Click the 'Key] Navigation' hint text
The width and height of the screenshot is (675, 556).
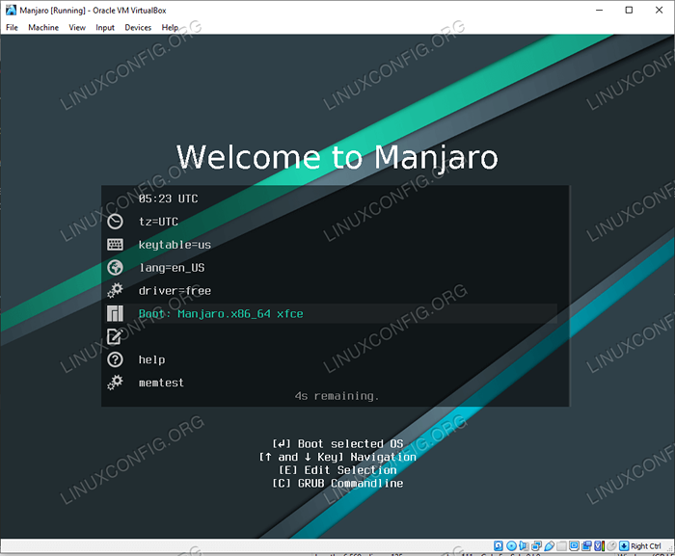[x=366, y=457]
